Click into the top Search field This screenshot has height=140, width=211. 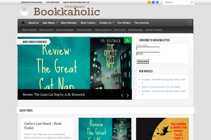pos(177,2)
